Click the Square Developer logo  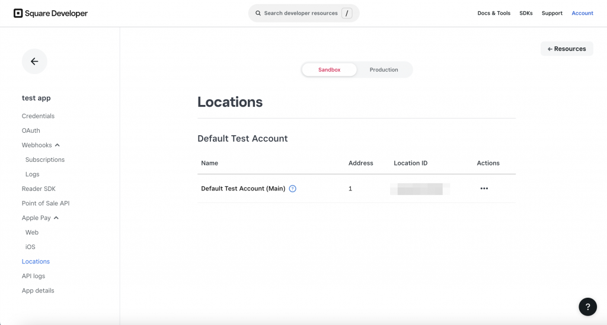point(51,13)
